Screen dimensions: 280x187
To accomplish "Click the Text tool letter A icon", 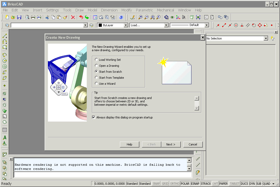I will click(5, 138).
